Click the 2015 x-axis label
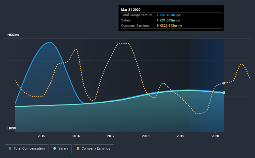Viewport: 255px width, 158px height. point(41,136)
